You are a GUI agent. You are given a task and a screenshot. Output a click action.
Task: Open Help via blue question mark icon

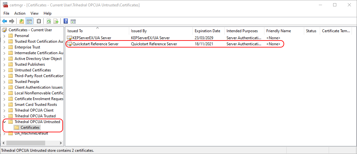click(66, 21)
